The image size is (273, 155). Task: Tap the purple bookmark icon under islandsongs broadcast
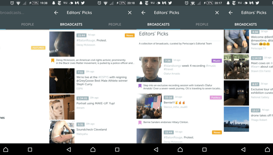tap(140, 86)
